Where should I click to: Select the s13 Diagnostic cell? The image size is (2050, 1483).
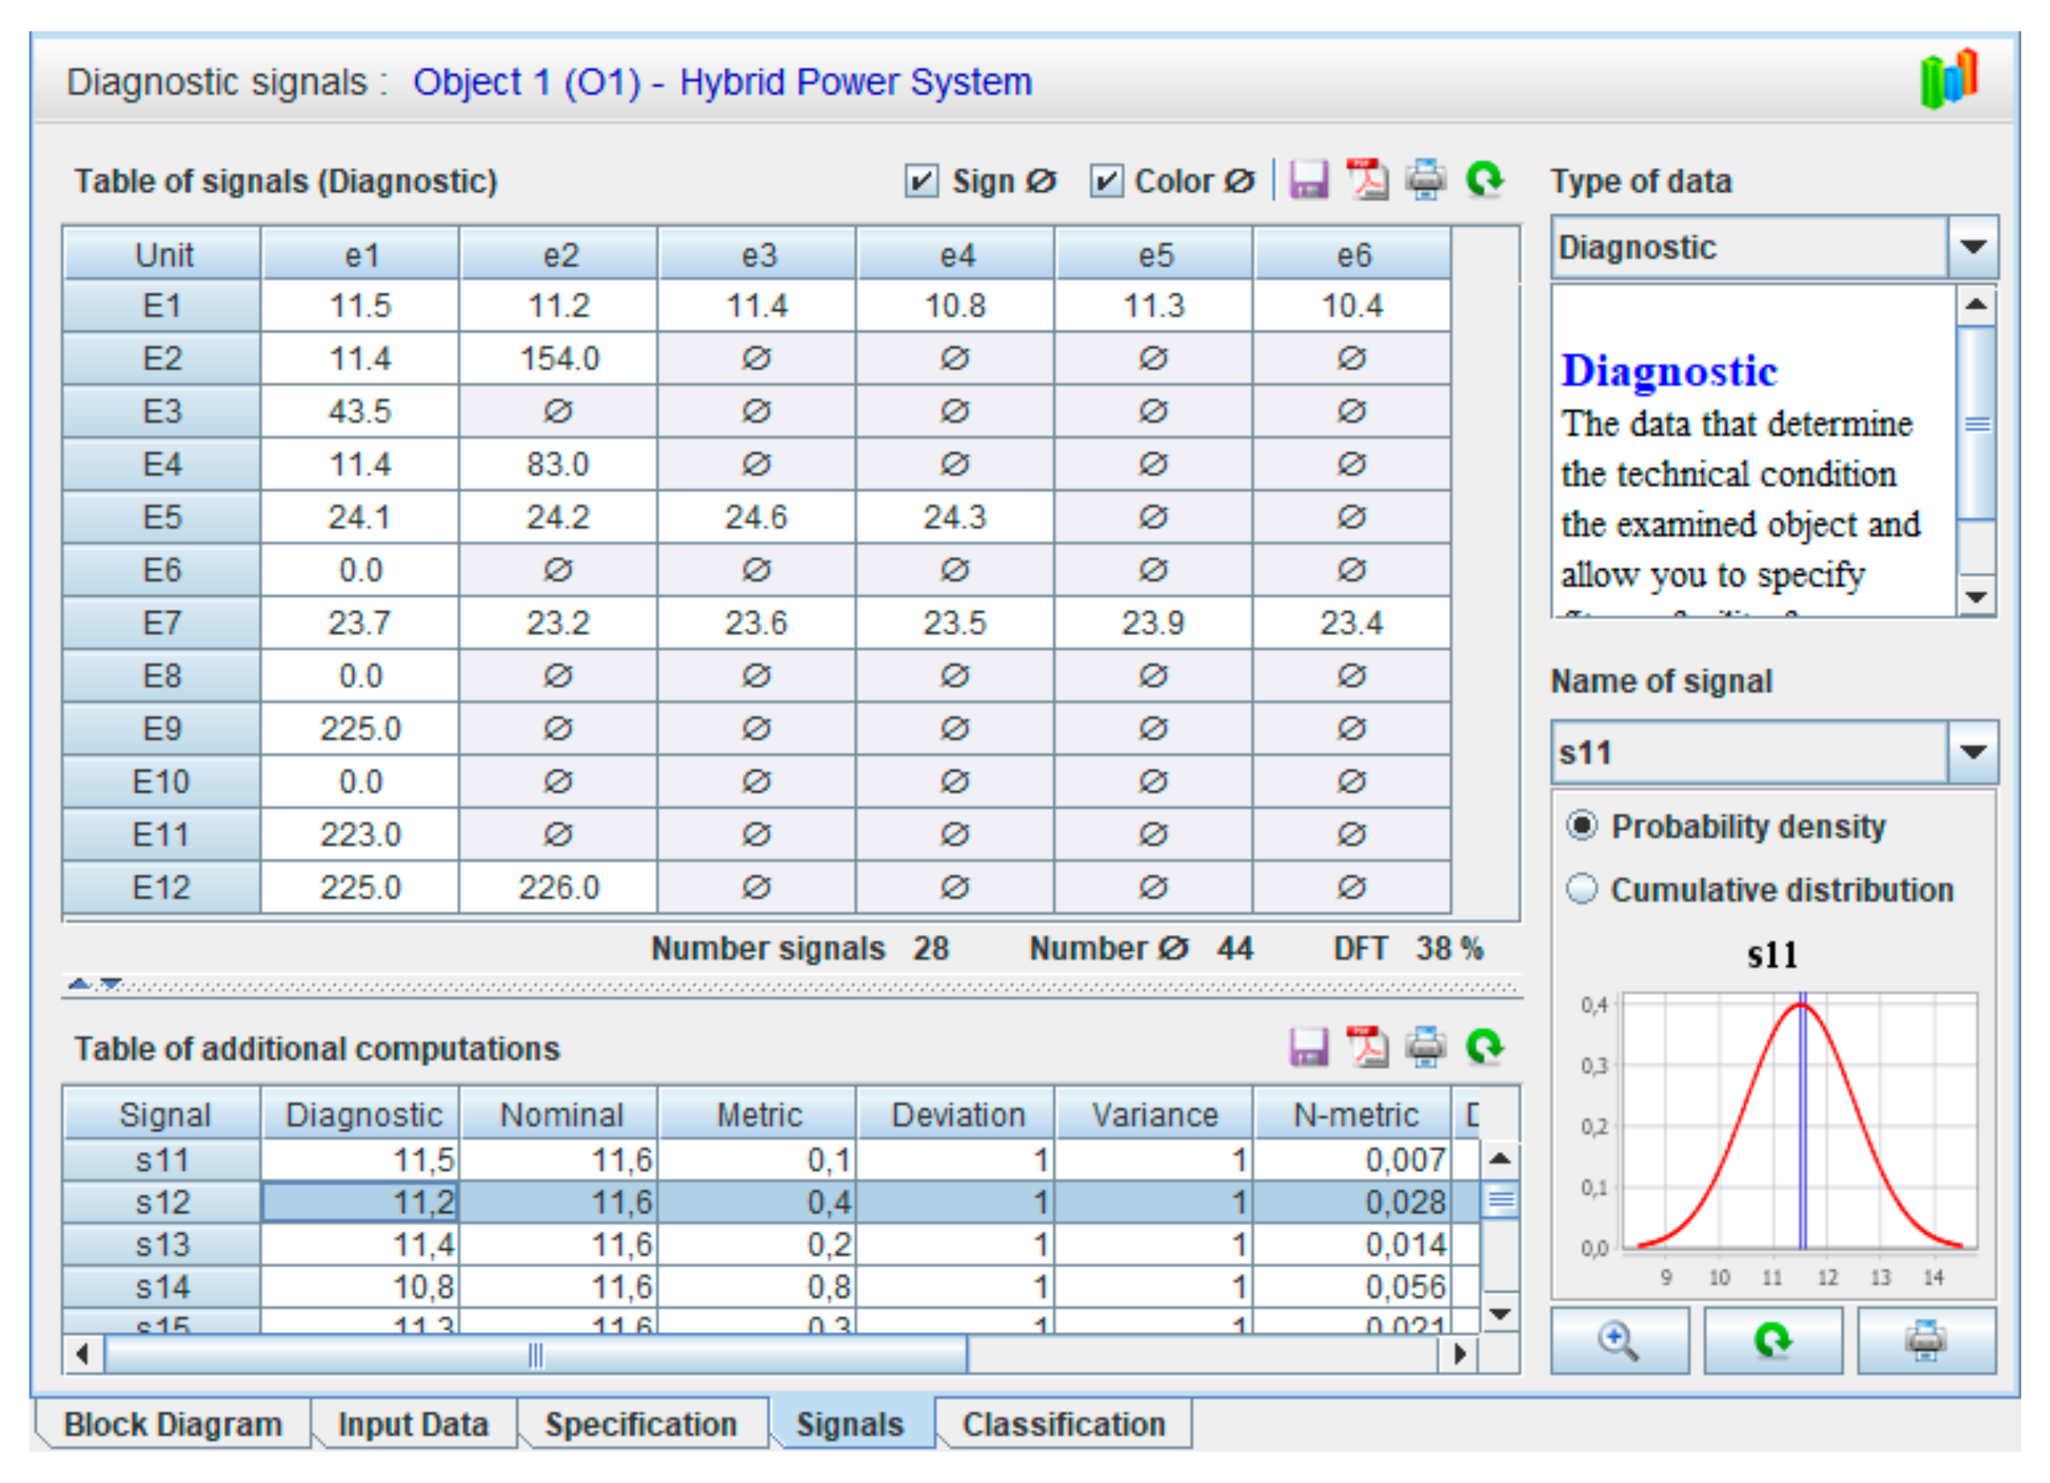coord(361,1244)
